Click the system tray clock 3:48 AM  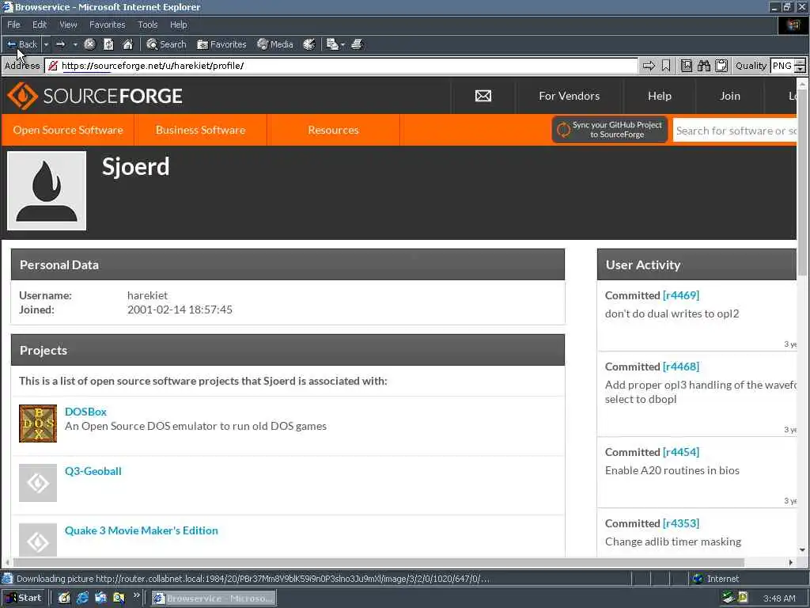pos(779,598)
